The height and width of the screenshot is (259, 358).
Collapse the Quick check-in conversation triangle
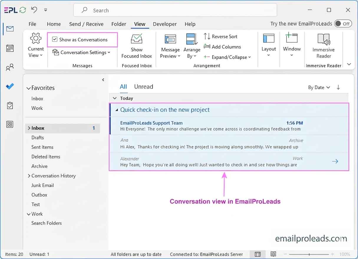click(x=117, y=110)
